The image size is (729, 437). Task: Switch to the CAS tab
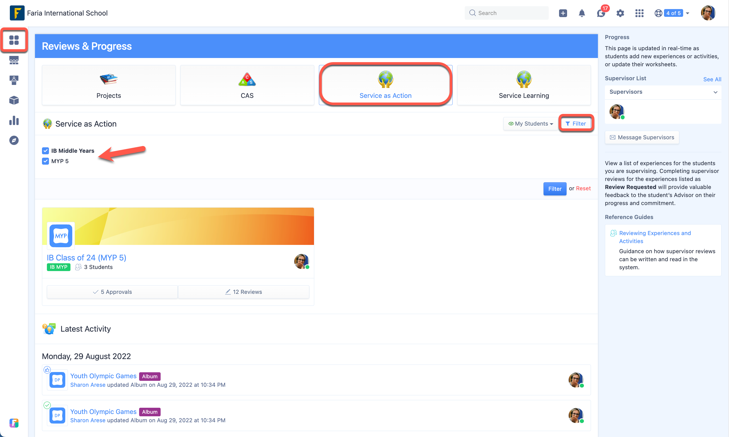pyautogui.click(x=247, y=85)
